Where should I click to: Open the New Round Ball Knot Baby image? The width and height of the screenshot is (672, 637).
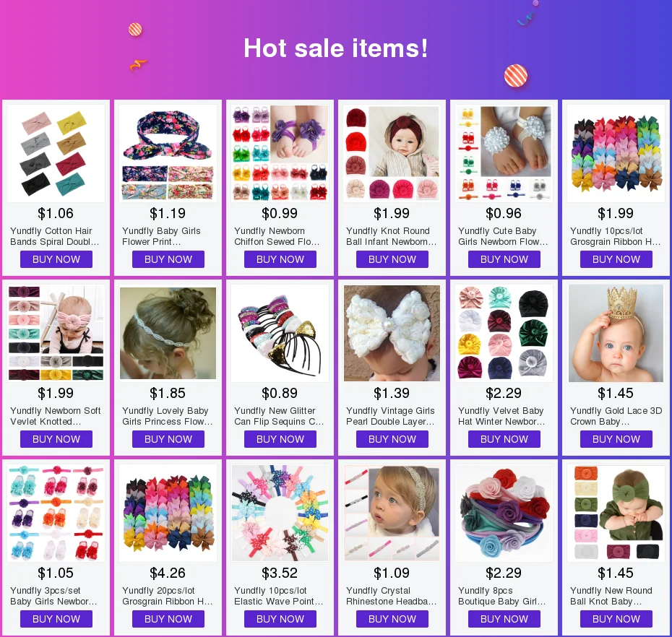[x=616, y=513]
